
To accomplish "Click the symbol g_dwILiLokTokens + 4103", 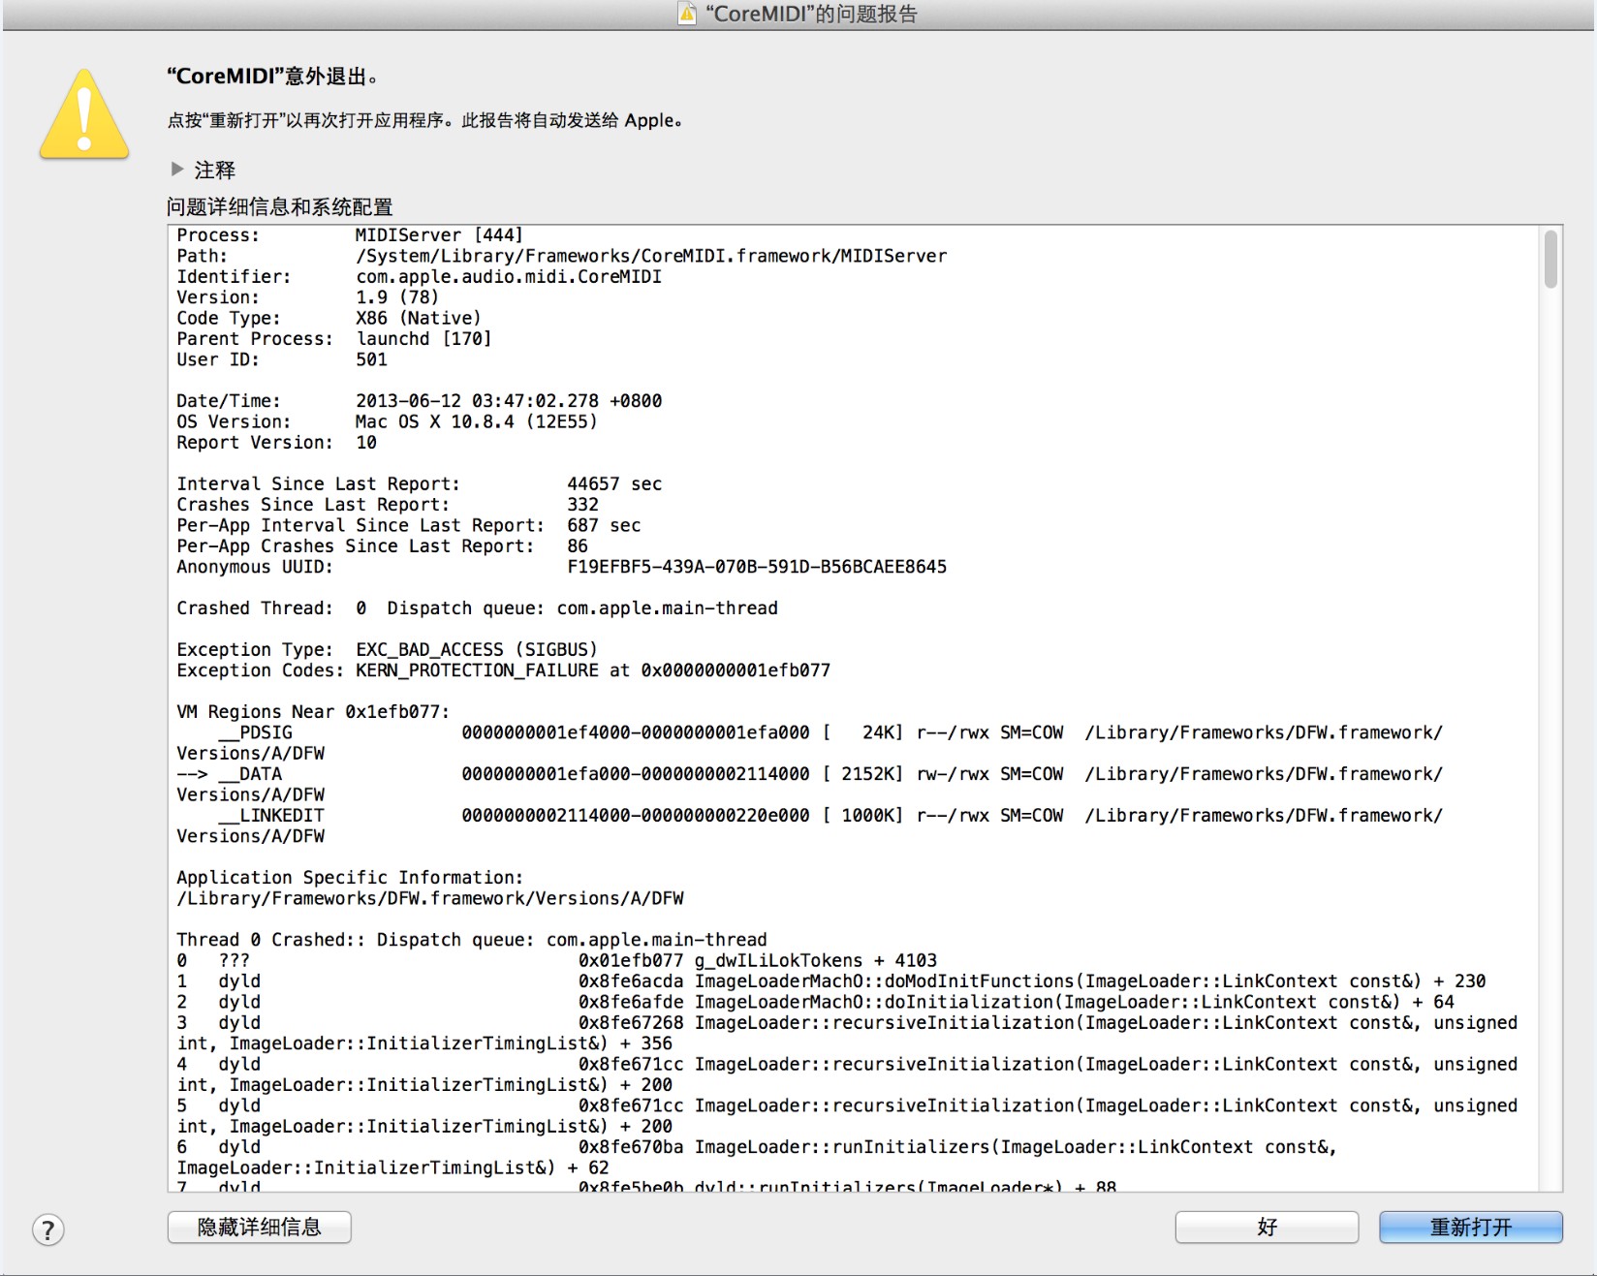I will click(816, 961).
